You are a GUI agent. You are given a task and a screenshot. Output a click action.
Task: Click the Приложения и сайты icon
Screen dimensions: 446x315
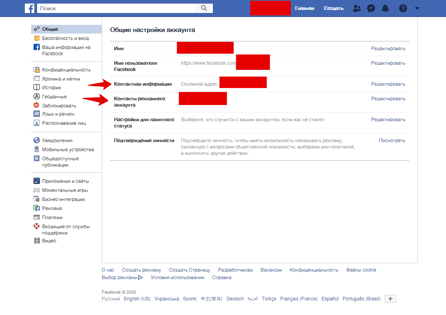coord(37,181)
